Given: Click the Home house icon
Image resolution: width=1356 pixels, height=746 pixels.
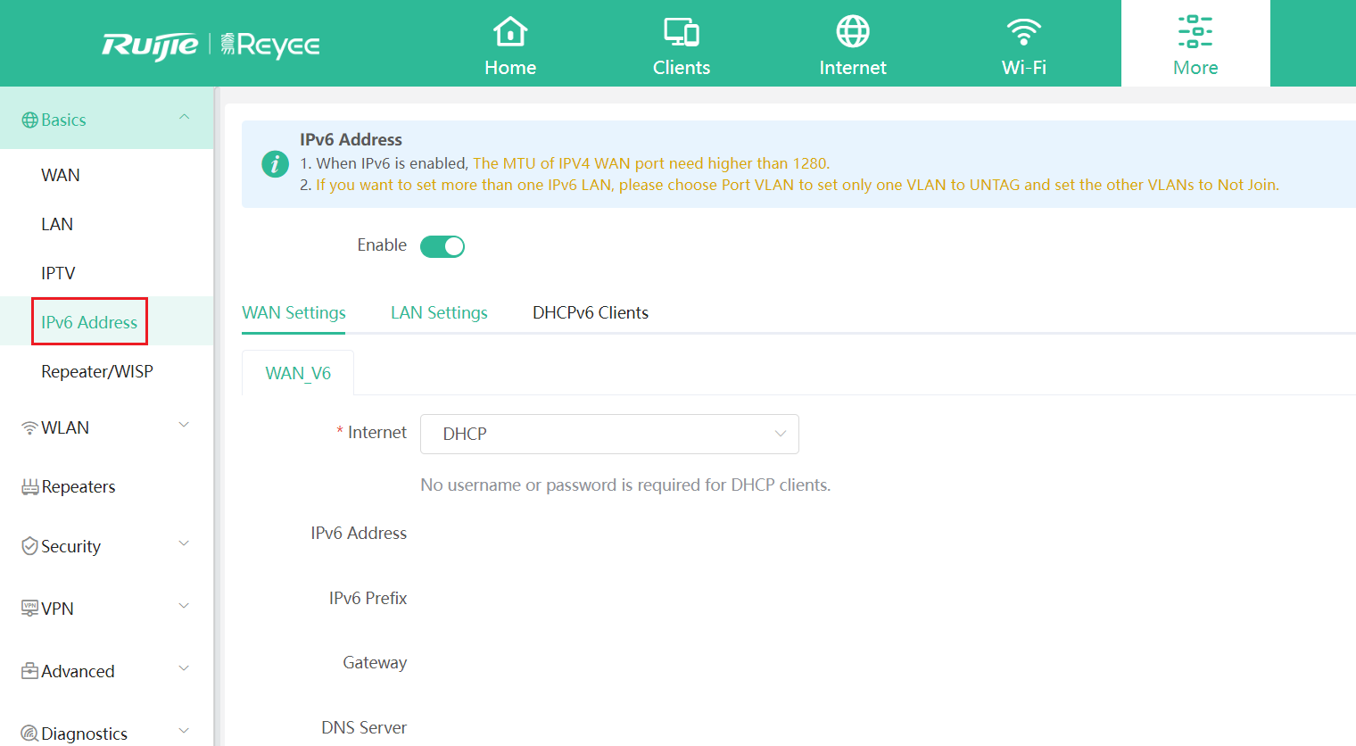Looking at the screenshot, I should (x=510, y=32).
